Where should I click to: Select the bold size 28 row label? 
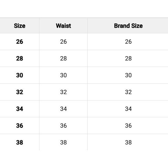pos(20,58)
